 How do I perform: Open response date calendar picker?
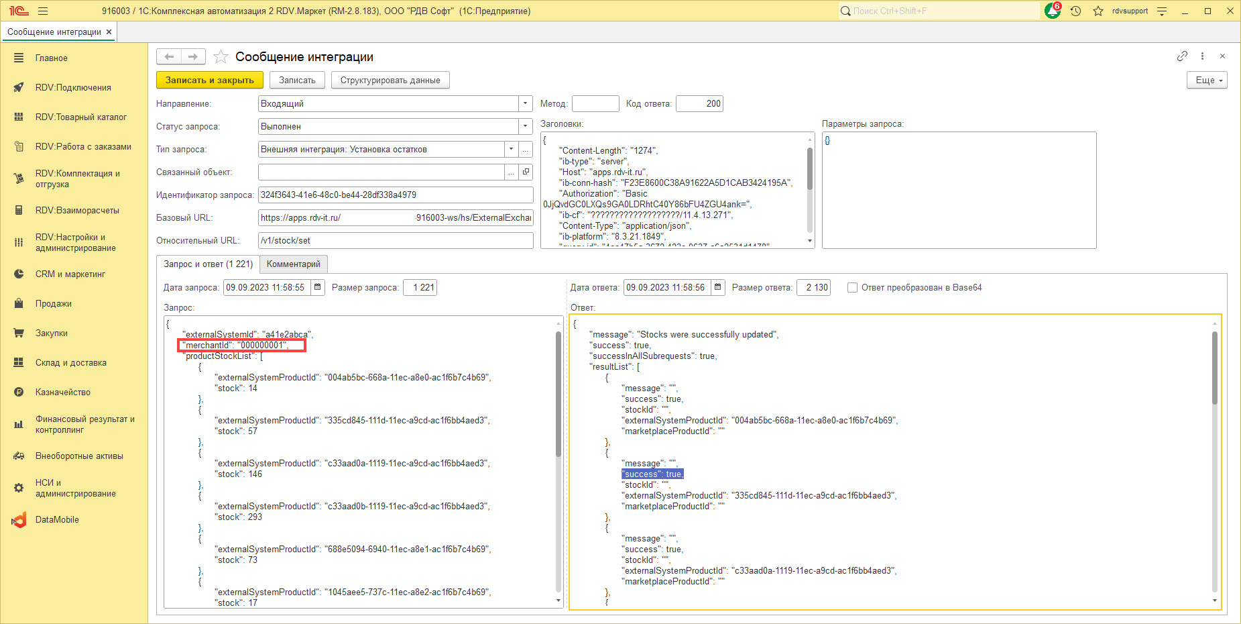pyautogui.click(x=718, y=287)
